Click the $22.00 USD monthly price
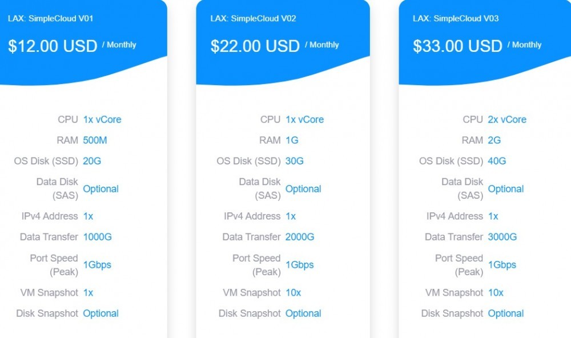The height and width of the screenshot is (338, 571). (x=255, y=46)
